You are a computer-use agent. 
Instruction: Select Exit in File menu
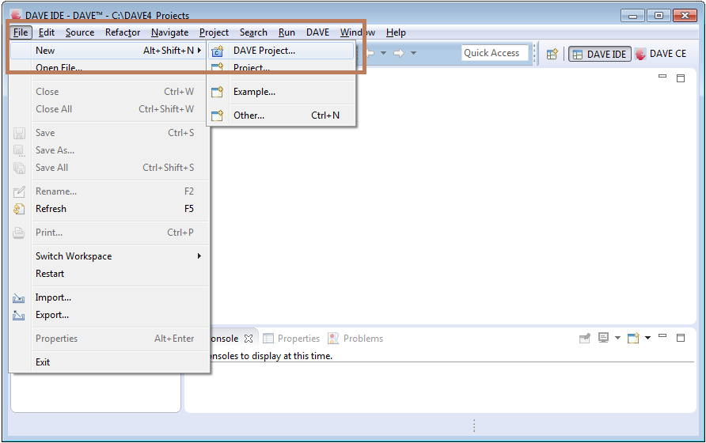click(109, 362)
